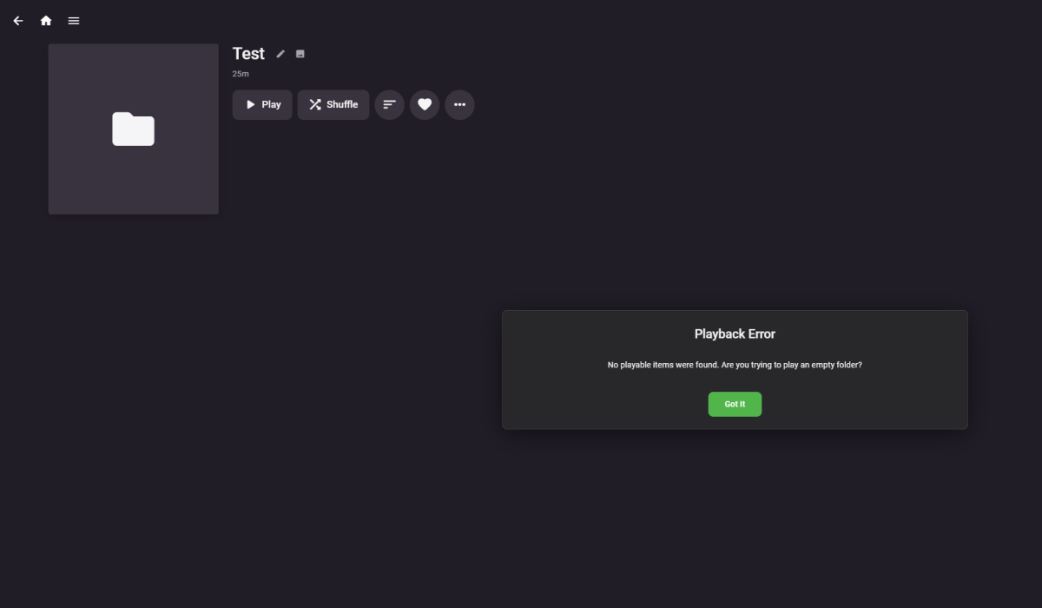The image size is (1042, 608).
Task: Click the crossed-arrows shuffle icon
Action: coord(313,104)
